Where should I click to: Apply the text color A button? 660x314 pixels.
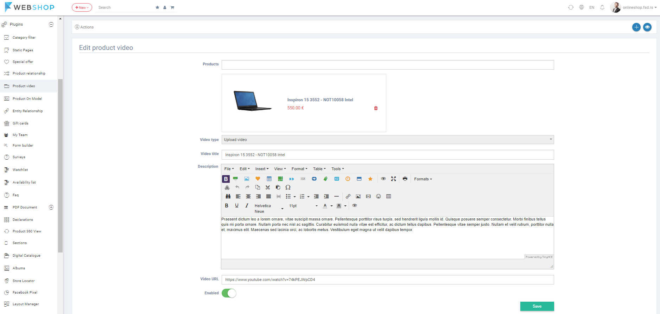coord(325,206)
